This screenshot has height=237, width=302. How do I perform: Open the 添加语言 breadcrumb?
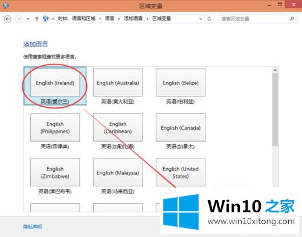tap(133, 19)
